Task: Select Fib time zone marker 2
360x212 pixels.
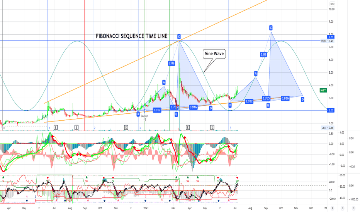Action: coord(95,128)
